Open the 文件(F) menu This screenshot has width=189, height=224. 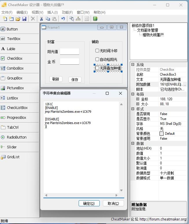tap(7, 12)
